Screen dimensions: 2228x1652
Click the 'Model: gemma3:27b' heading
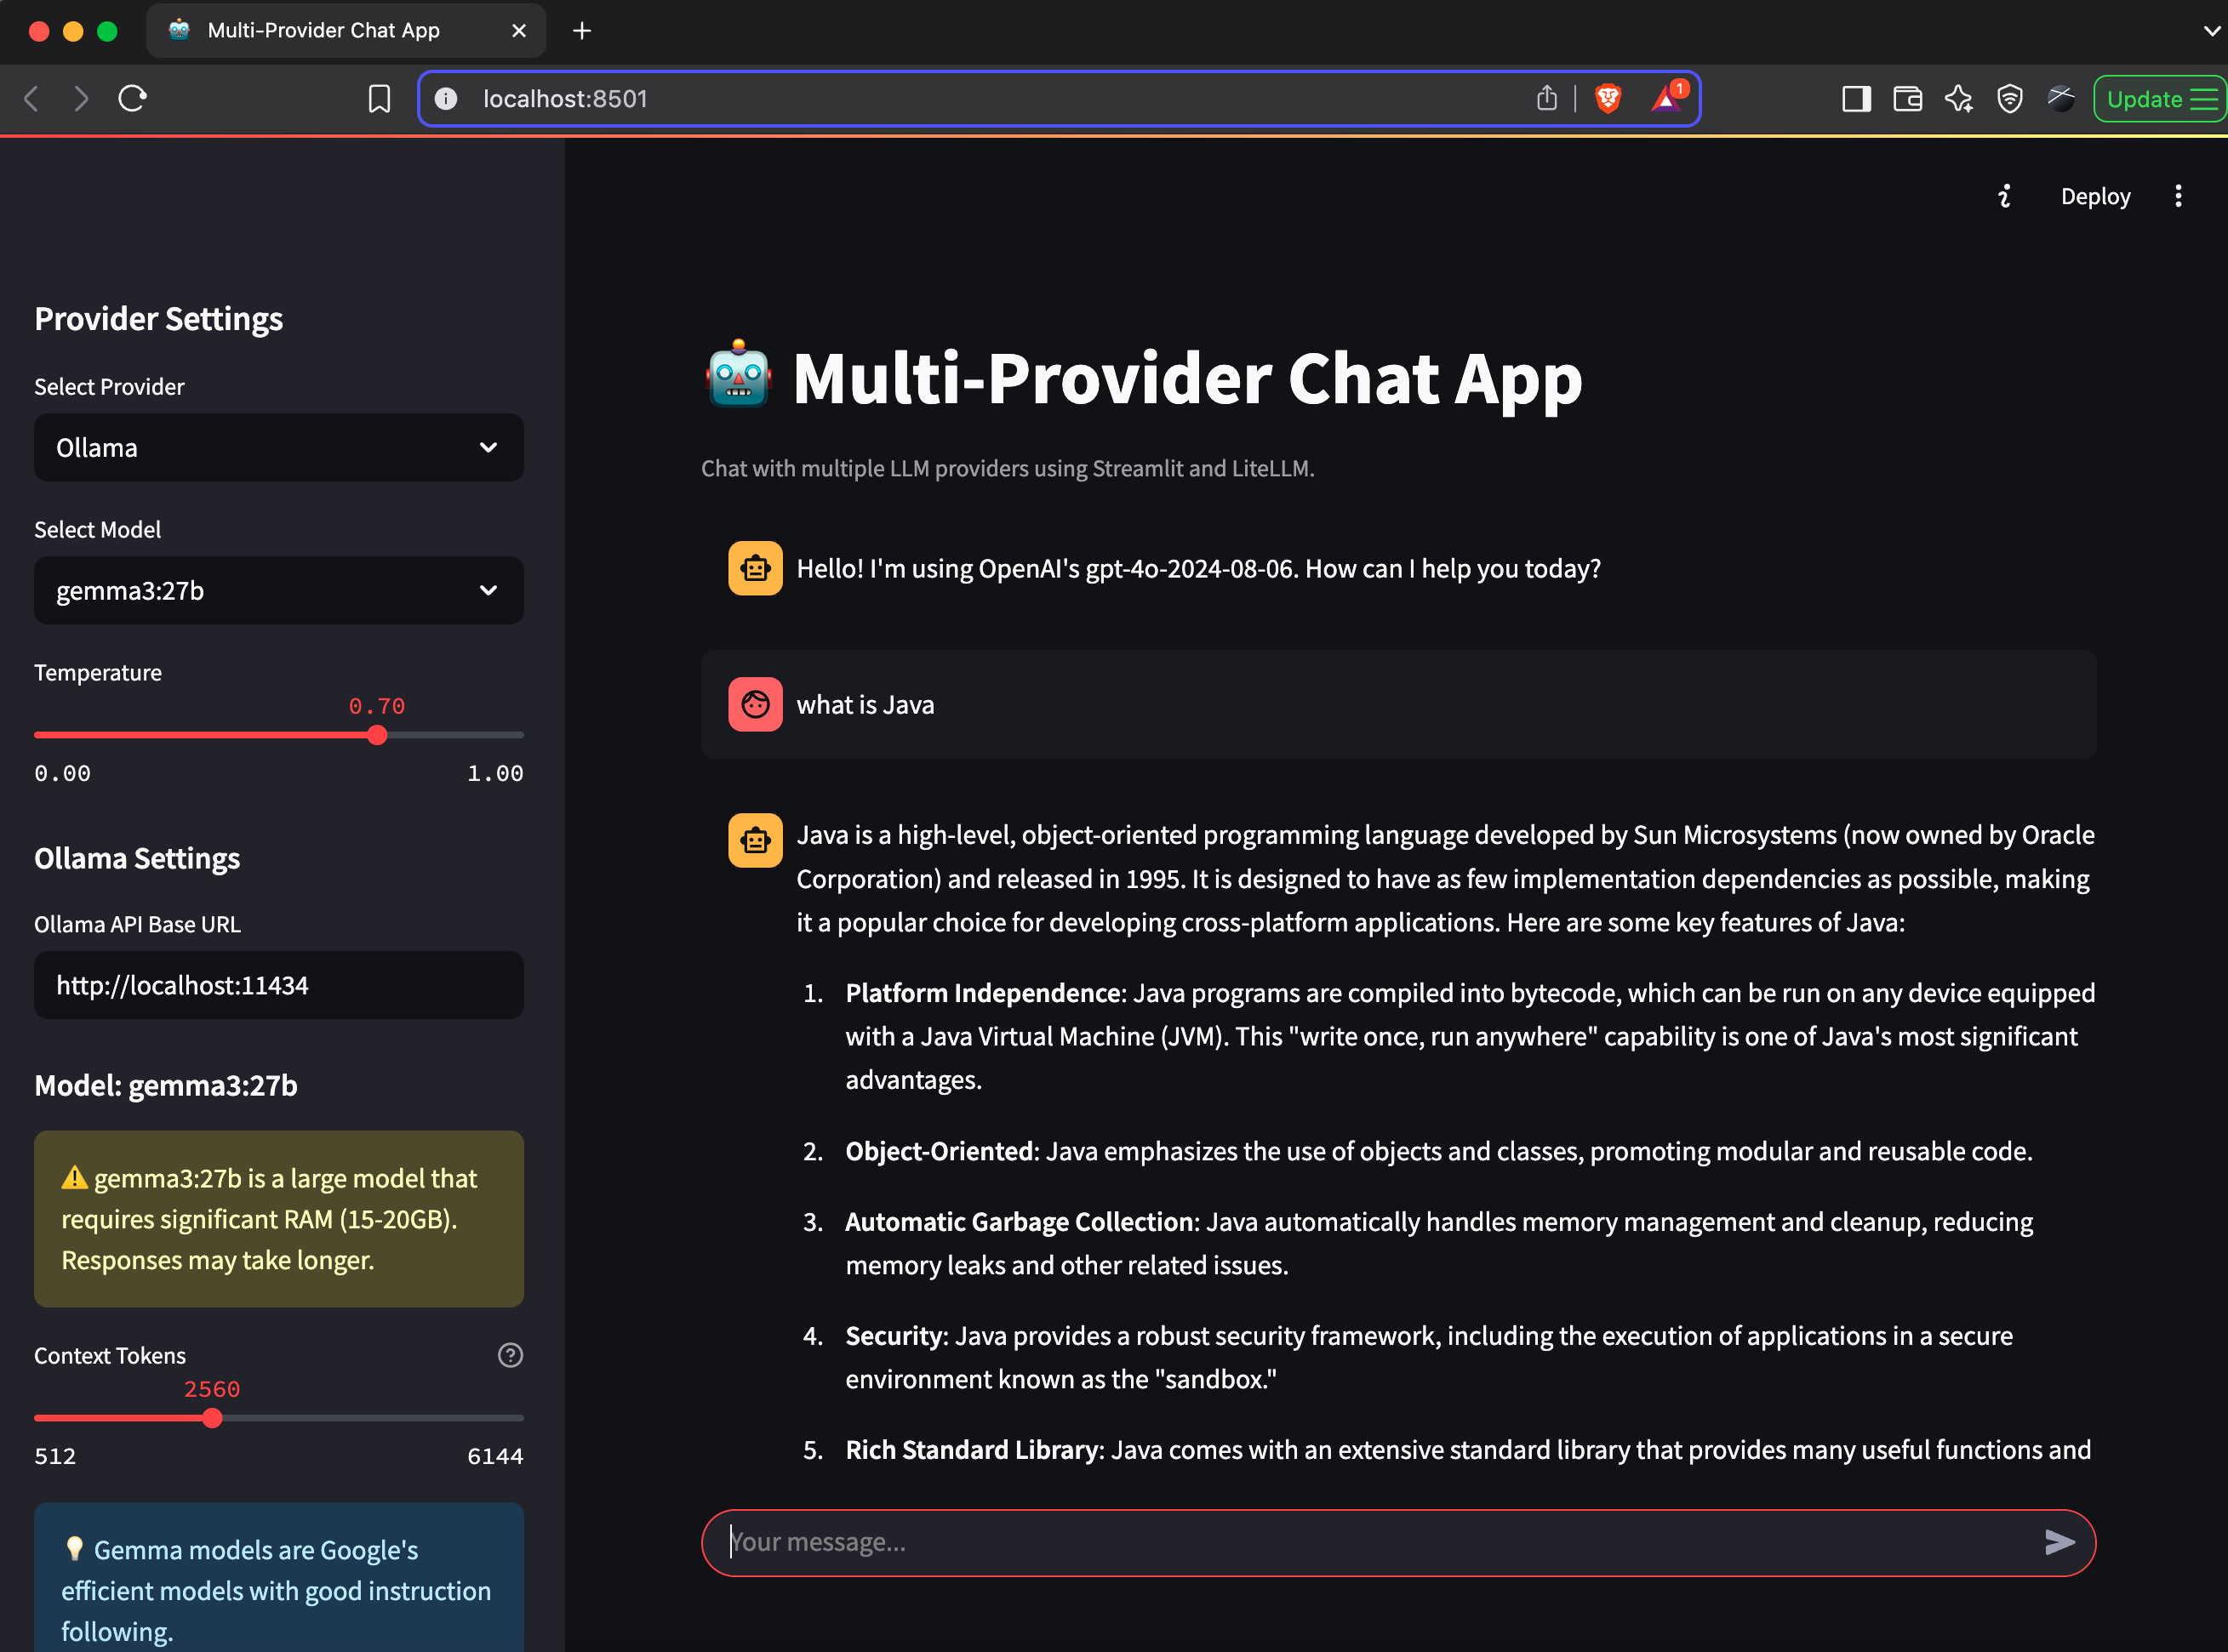pos(166,1085)
